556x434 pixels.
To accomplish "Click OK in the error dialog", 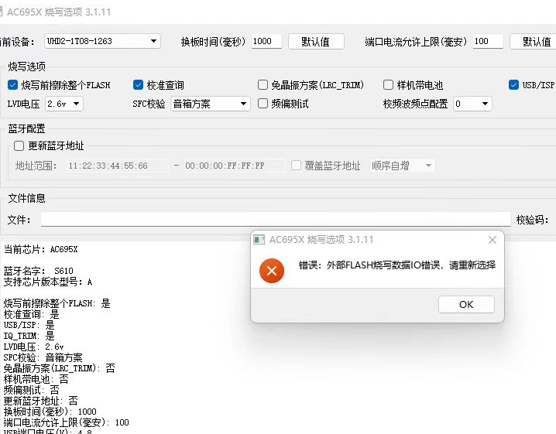I will pyautogui.click(x=466, y=304).
